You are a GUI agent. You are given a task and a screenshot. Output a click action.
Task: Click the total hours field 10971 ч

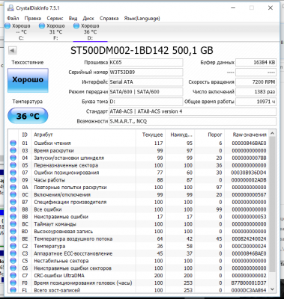click(256, 102)
